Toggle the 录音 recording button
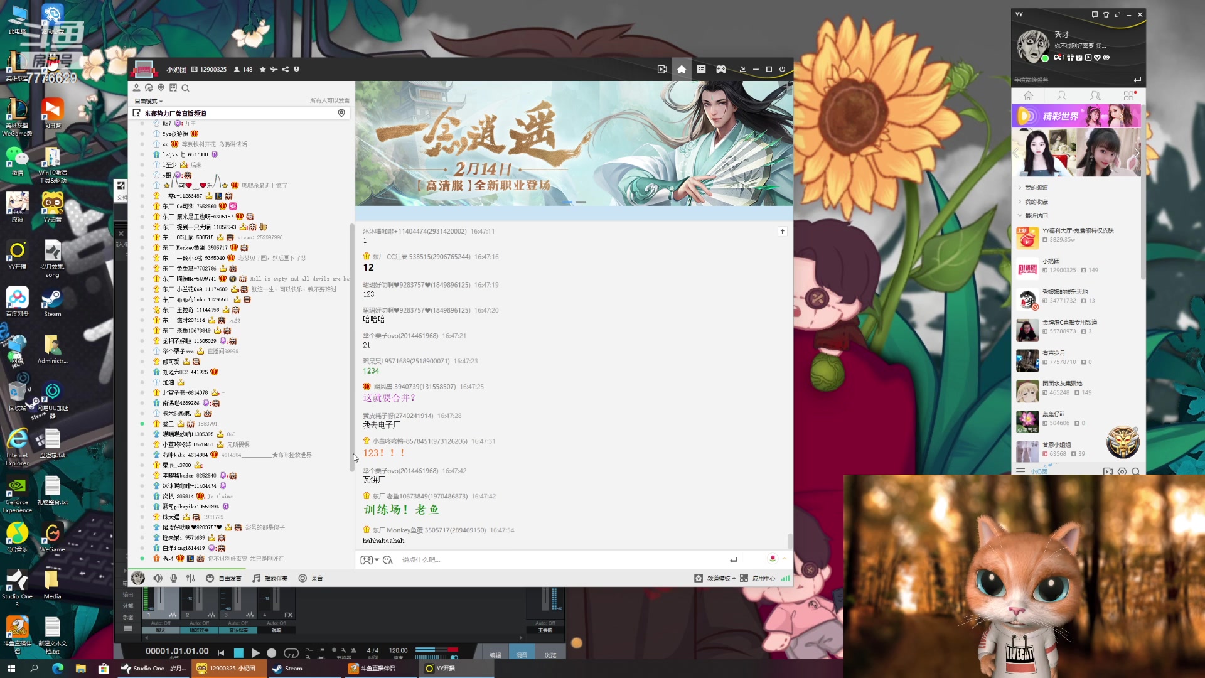 (x=311, y=578)
